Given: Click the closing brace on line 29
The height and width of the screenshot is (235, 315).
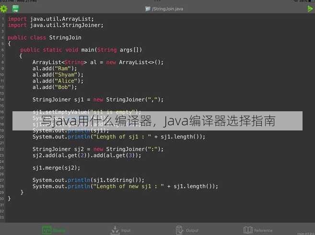Looking at the screenshot, I should [x=22, y=193].
